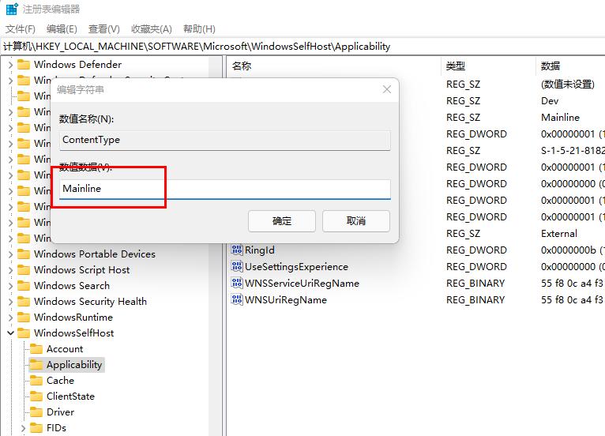Expand the Windows Security Health key
The height and width of the screenshot is (436, 605).
pos(10,302)
